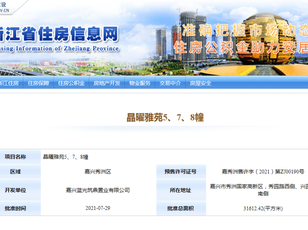Click the 住房公积金助力安居 banner text
Viewport: 308px width, 230px height.
click(240, 47)
